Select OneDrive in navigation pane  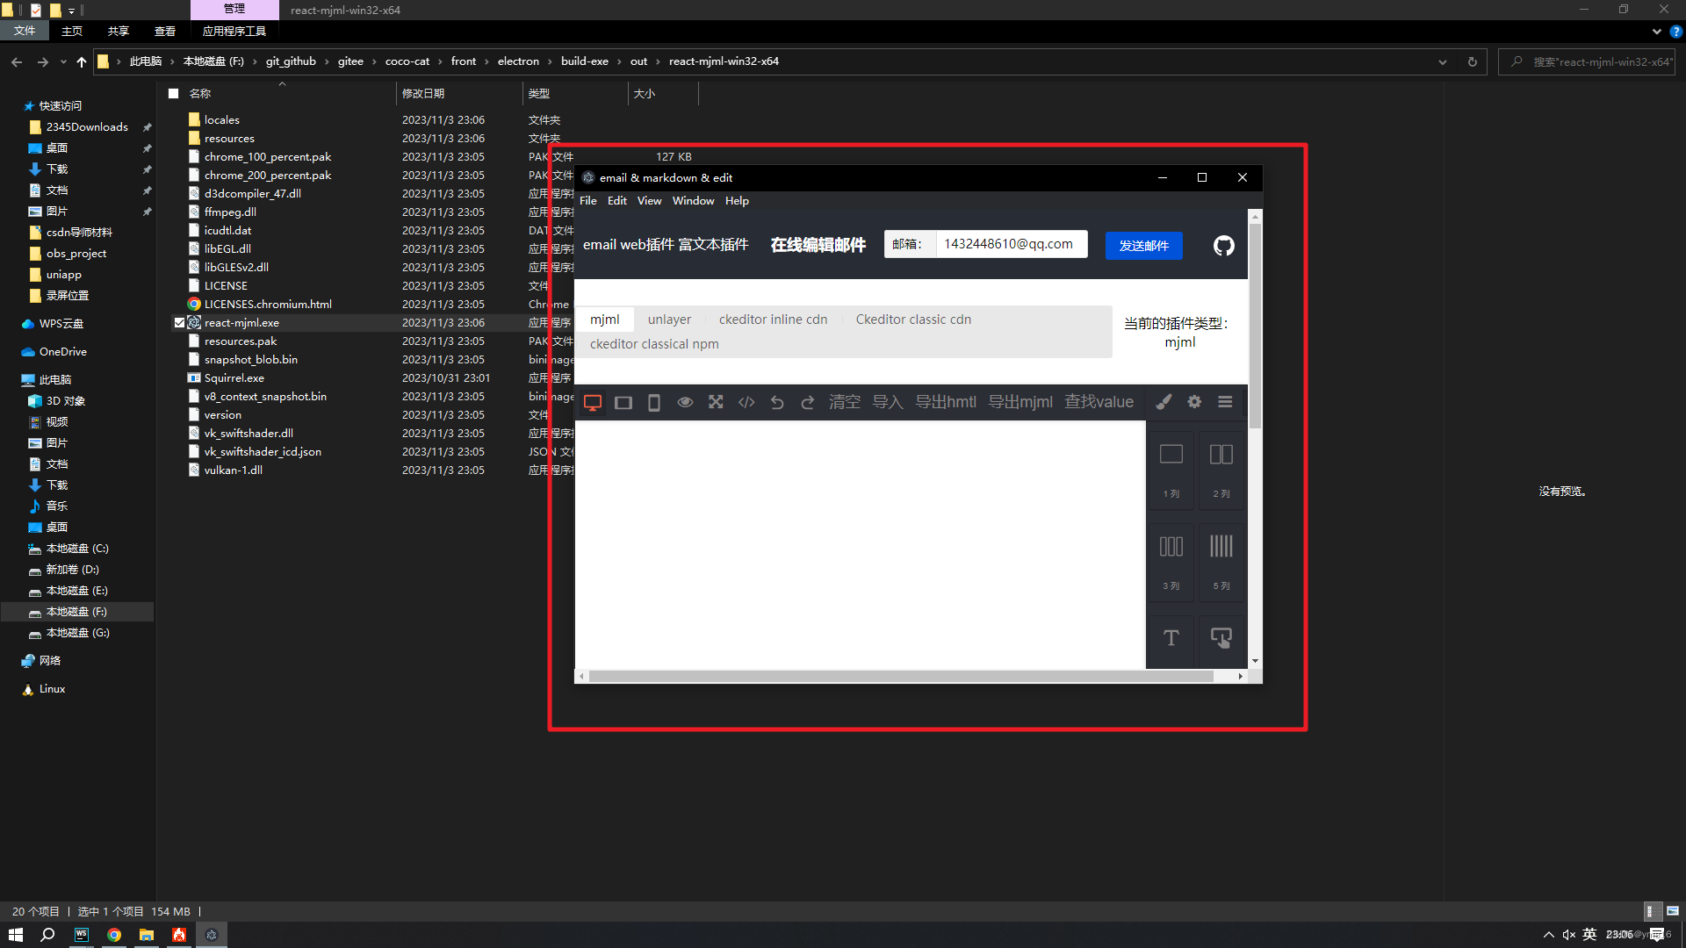(x=63, y=352)
